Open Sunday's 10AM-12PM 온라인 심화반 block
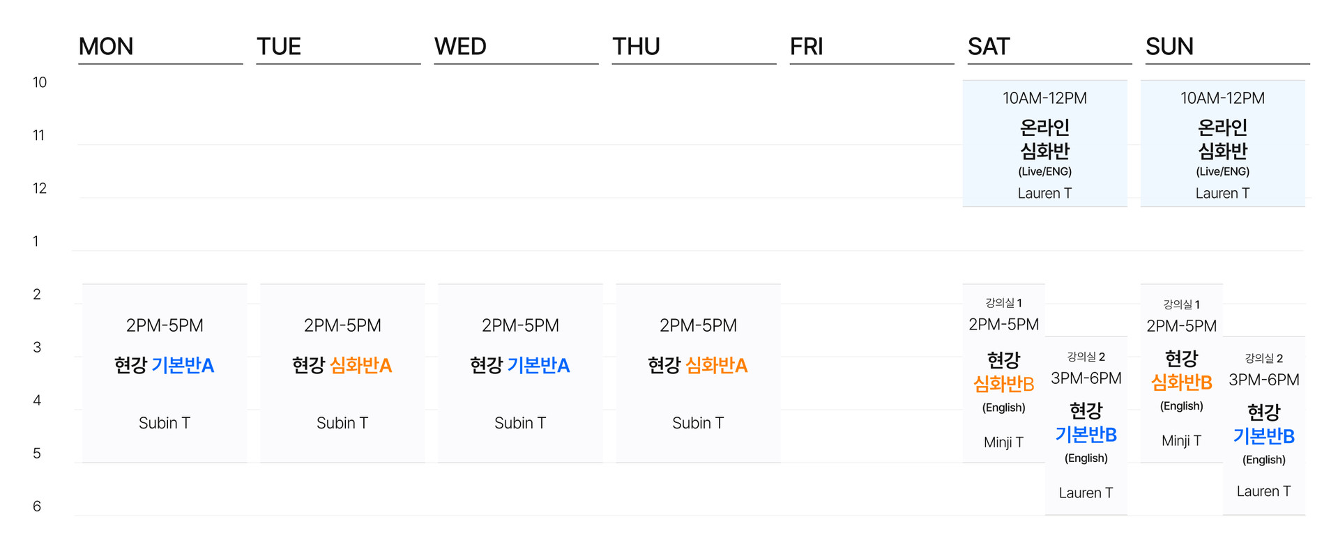This screenshot has width=1338, height=549. (1222, 144)
